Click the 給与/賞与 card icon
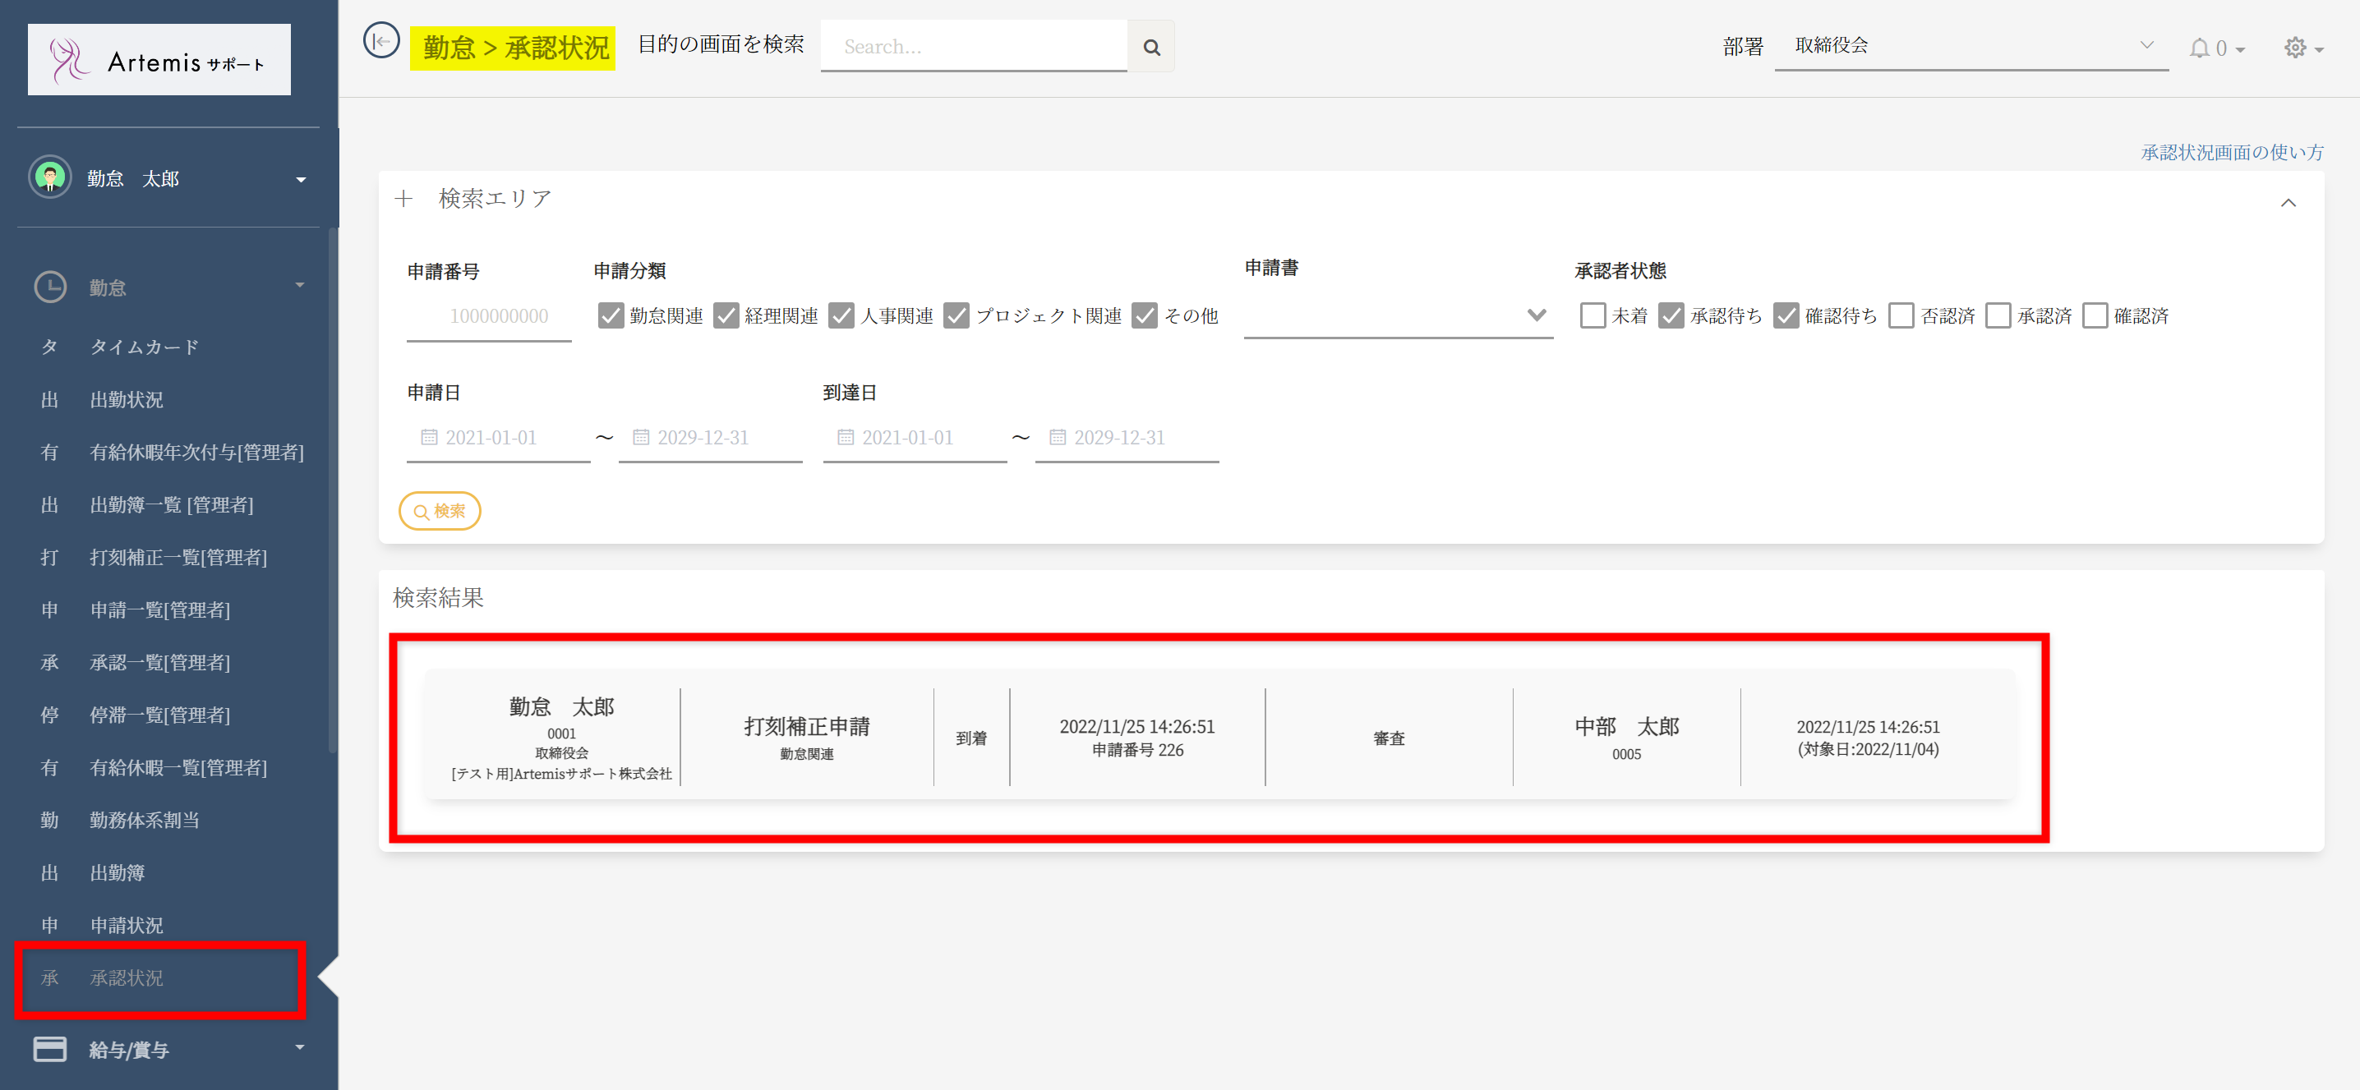 [50, 1049]
